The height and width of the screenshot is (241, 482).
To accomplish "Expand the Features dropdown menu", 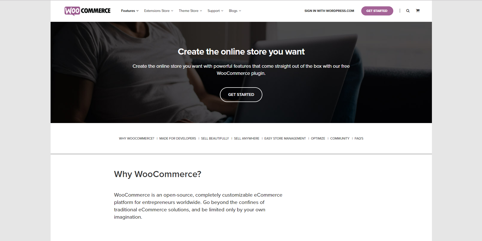I will pos(130,11).
